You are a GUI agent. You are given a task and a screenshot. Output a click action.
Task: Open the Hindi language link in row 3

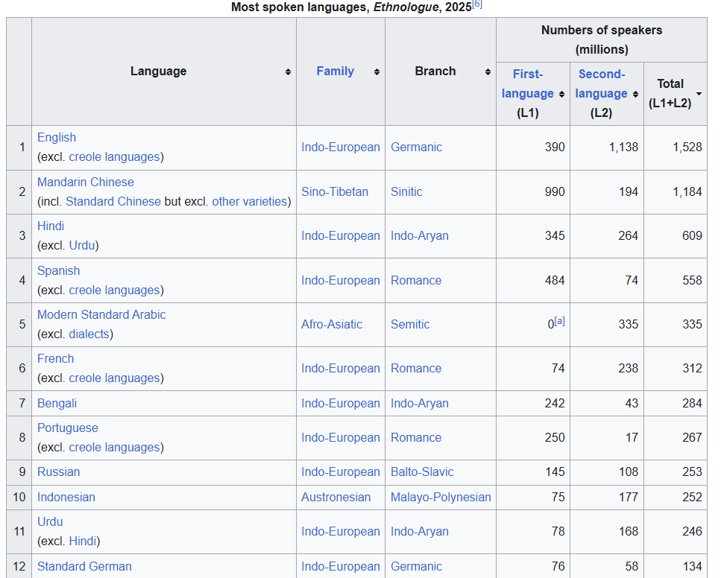tap(51, 226)
